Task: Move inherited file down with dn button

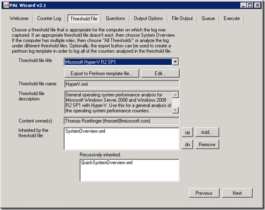Action: [187, 145]
